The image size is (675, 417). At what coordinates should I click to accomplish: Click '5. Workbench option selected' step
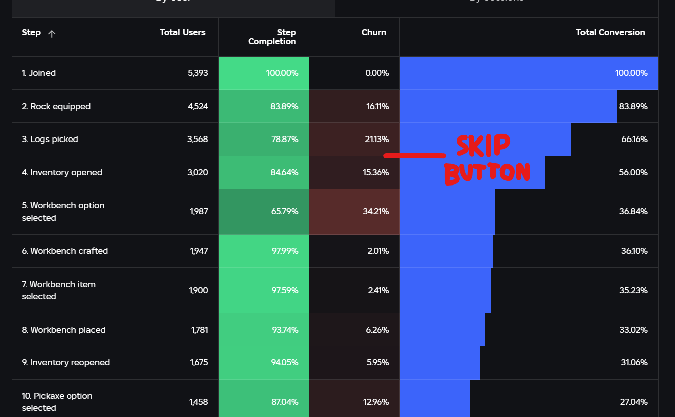point(63,211)
